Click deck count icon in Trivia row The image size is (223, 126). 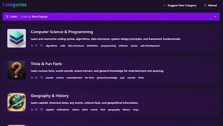click(32, 78)
